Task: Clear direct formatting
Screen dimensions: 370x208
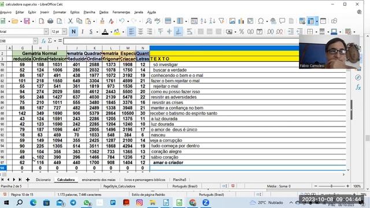Action: click(x=111, y=21)
